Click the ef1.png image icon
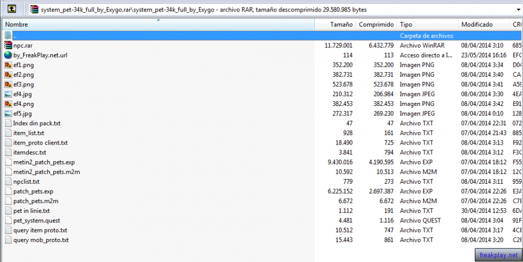523x262 pixels. click(x=8, y=65)
